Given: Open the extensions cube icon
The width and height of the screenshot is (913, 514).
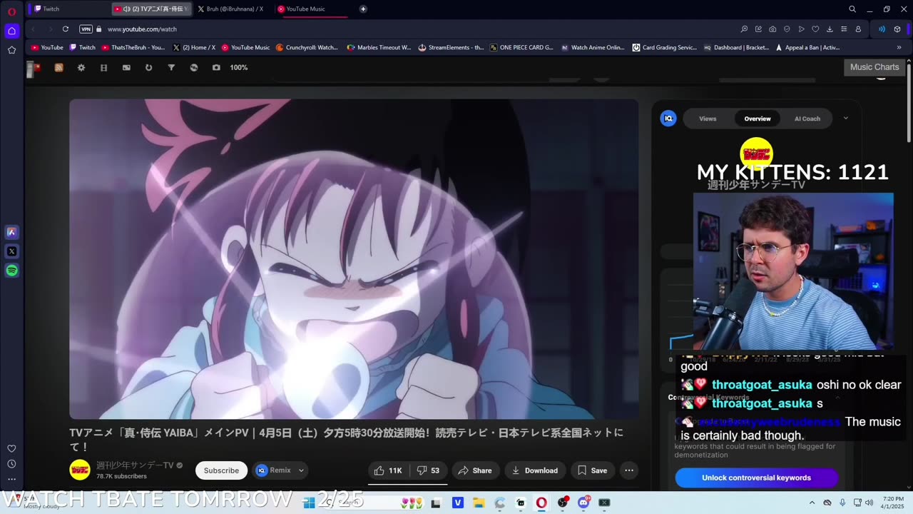Looking at the screenshot, I should click(x=897, y=29).
